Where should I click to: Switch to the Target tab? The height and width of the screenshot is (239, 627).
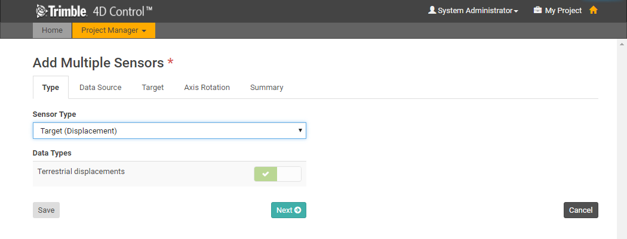tap(153, 88)
